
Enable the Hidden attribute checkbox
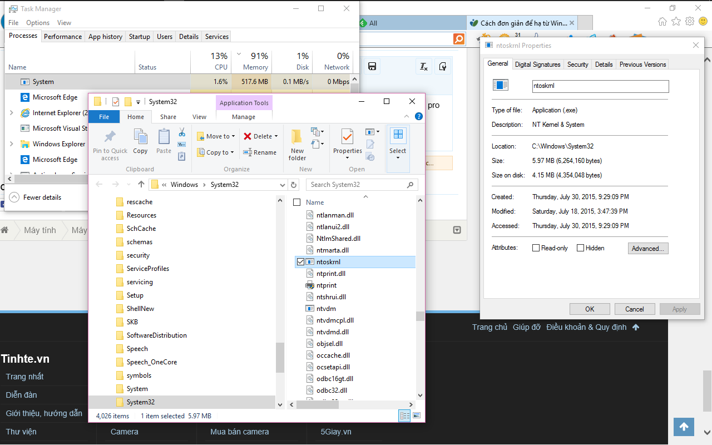click(x=581, y=248)
